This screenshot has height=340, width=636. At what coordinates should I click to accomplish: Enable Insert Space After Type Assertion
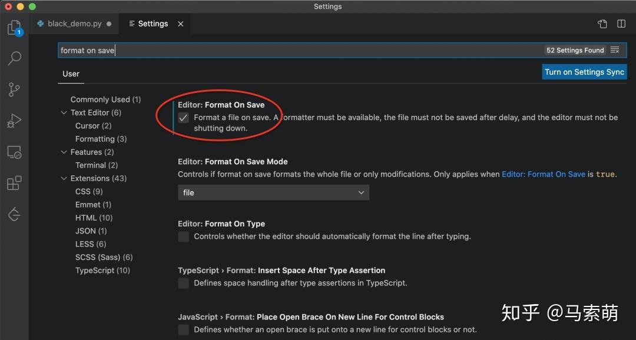tap(184, 283)
